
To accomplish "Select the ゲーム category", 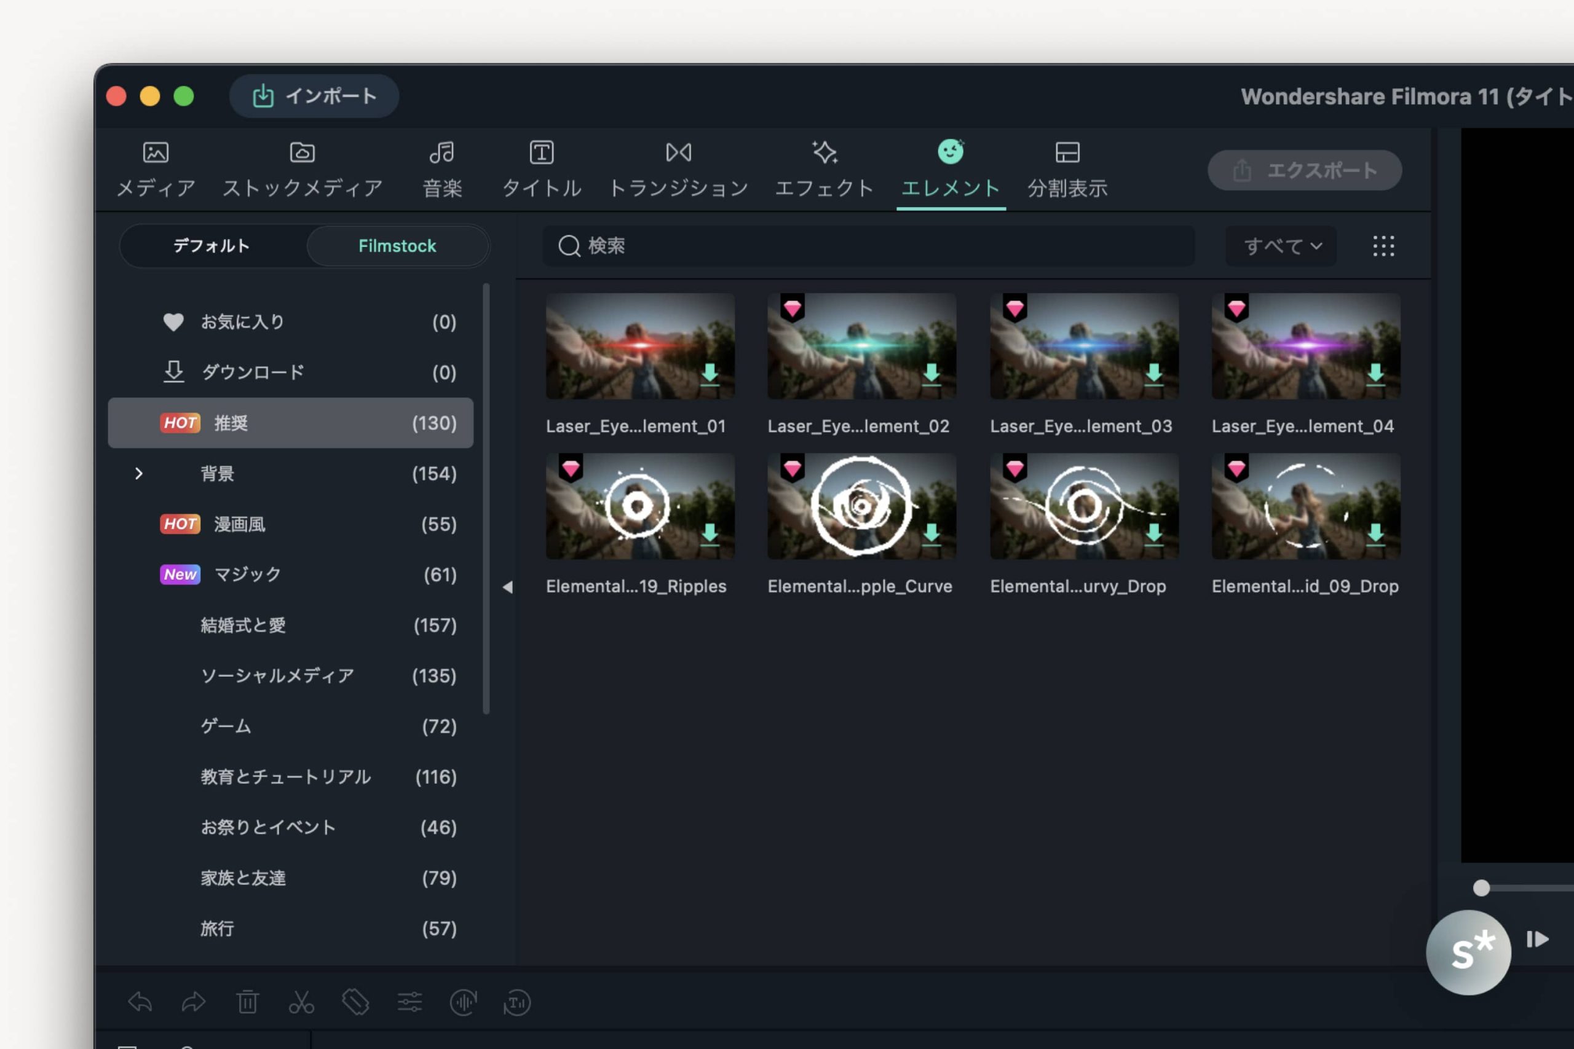I will pyautogui.click(x=290, y=726).
